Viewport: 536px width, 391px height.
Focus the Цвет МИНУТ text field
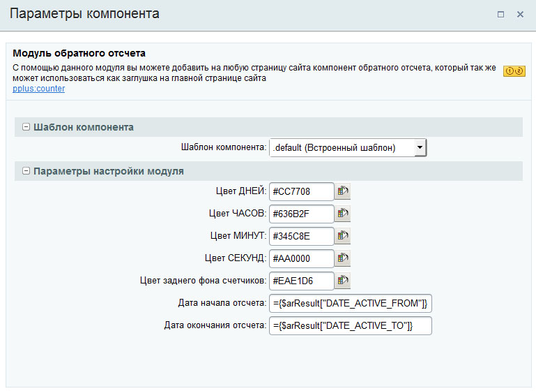click(x=301, y=236)
